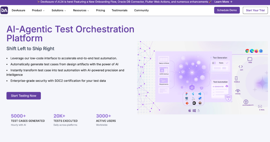Image resolution: width=270 pixels, height=142 pixels.
Task: Click the Test Automation label
Action: [220, 82]
